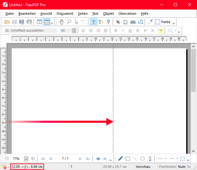197x170 pixels.
Task: Expand the line style dropdown
Action: (166, 159)
